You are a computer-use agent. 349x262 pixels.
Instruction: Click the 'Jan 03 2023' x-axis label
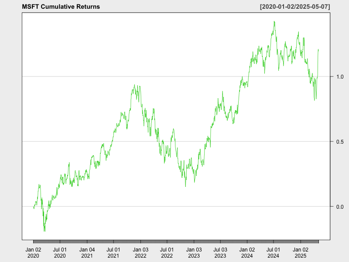(x=194, y=253)
